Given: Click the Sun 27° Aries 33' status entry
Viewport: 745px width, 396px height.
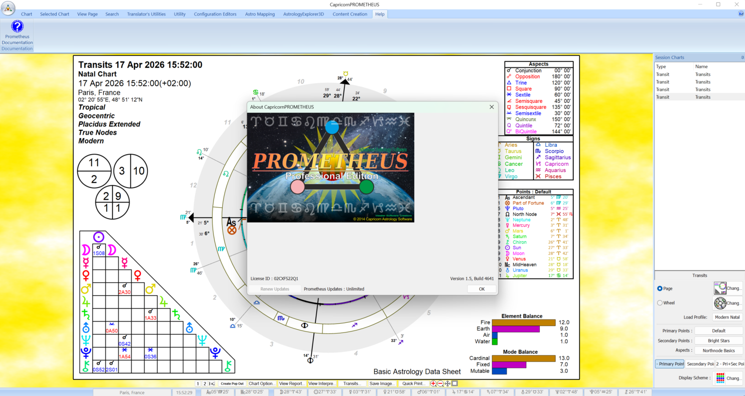Looking at the screenshot, I should (325, 392).
